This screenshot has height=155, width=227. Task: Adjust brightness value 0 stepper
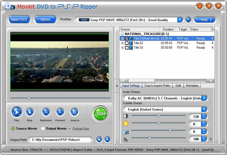tap(204, 124)
